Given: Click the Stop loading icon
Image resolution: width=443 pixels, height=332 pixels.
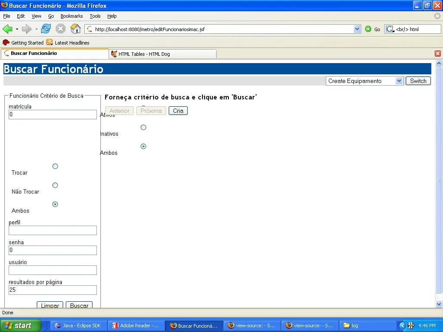Looking at the screenshot, I should (x=61, y=29).
